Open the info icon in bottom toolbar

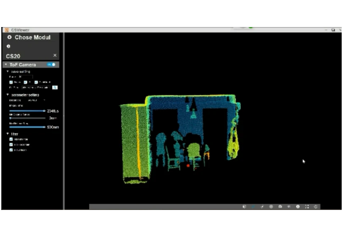click(297, 207)
